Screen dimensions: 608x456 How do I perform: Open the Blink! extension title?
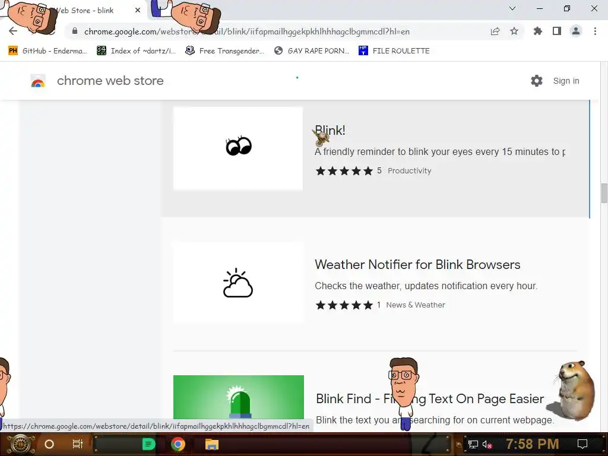tap(330, 130)
